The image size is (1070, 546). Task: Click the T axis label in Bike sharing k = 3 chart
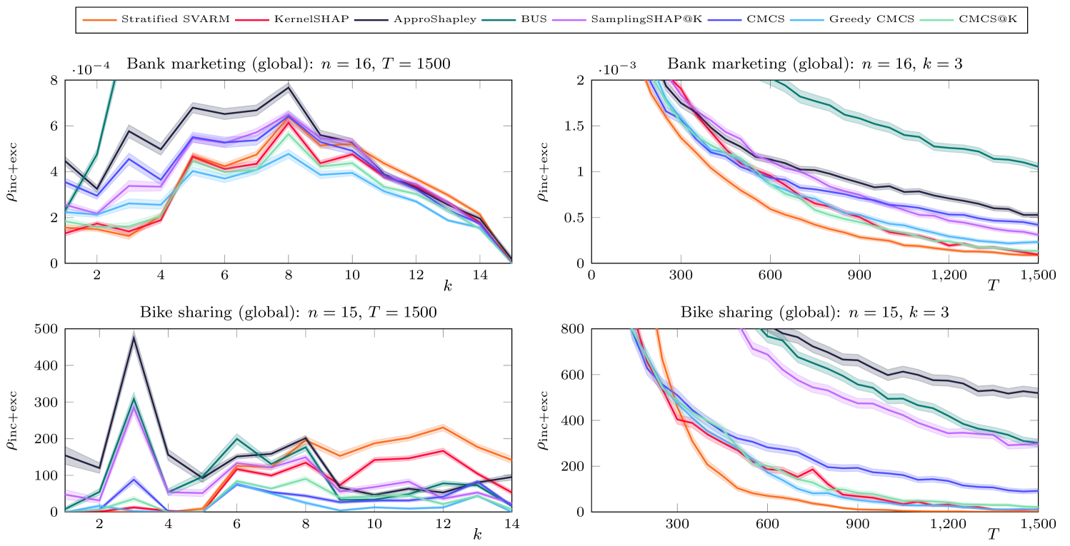[992, 534]
